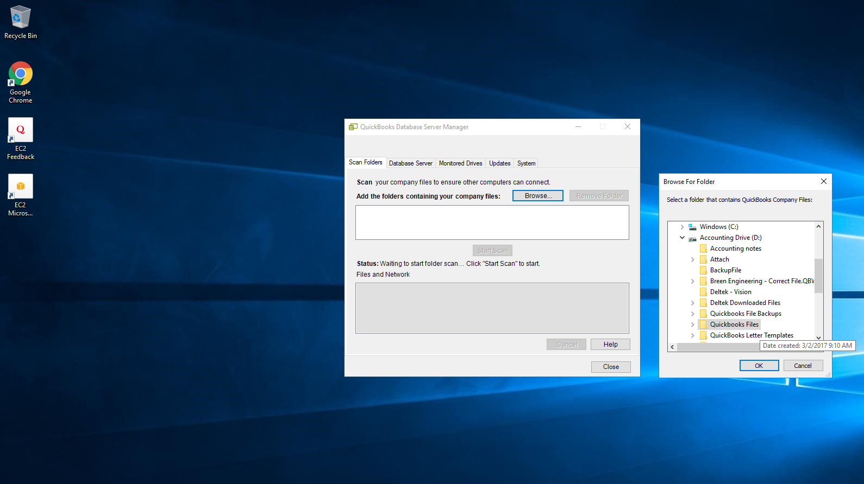
Task: Select the Deltek - Vision tree row
Action: point(731,292)
